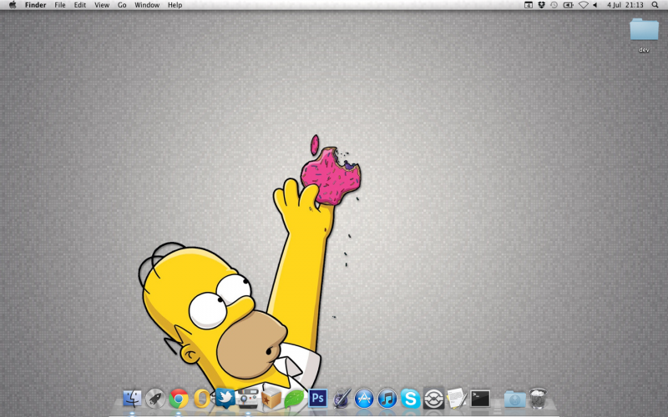This screenshot has height=417, width=668.
Task: Click the cardboard box with star icon
Action: 271,399
